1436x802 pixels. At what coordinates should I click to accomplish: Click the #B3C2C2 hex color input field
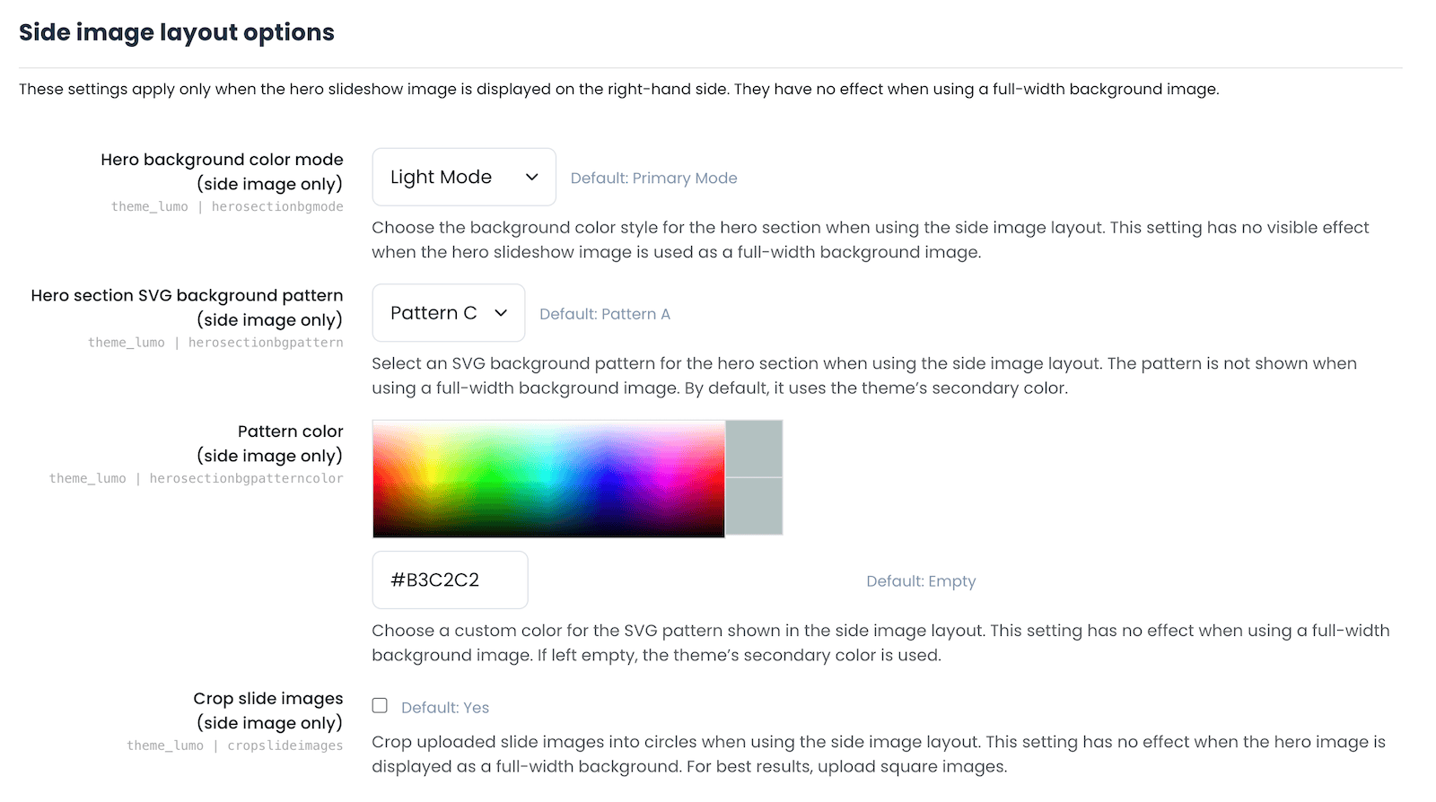tap(450, 580)
